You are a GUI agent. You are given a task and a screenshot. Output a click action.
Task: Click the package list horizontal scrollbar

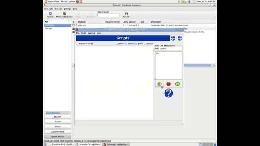click(200, 65)
